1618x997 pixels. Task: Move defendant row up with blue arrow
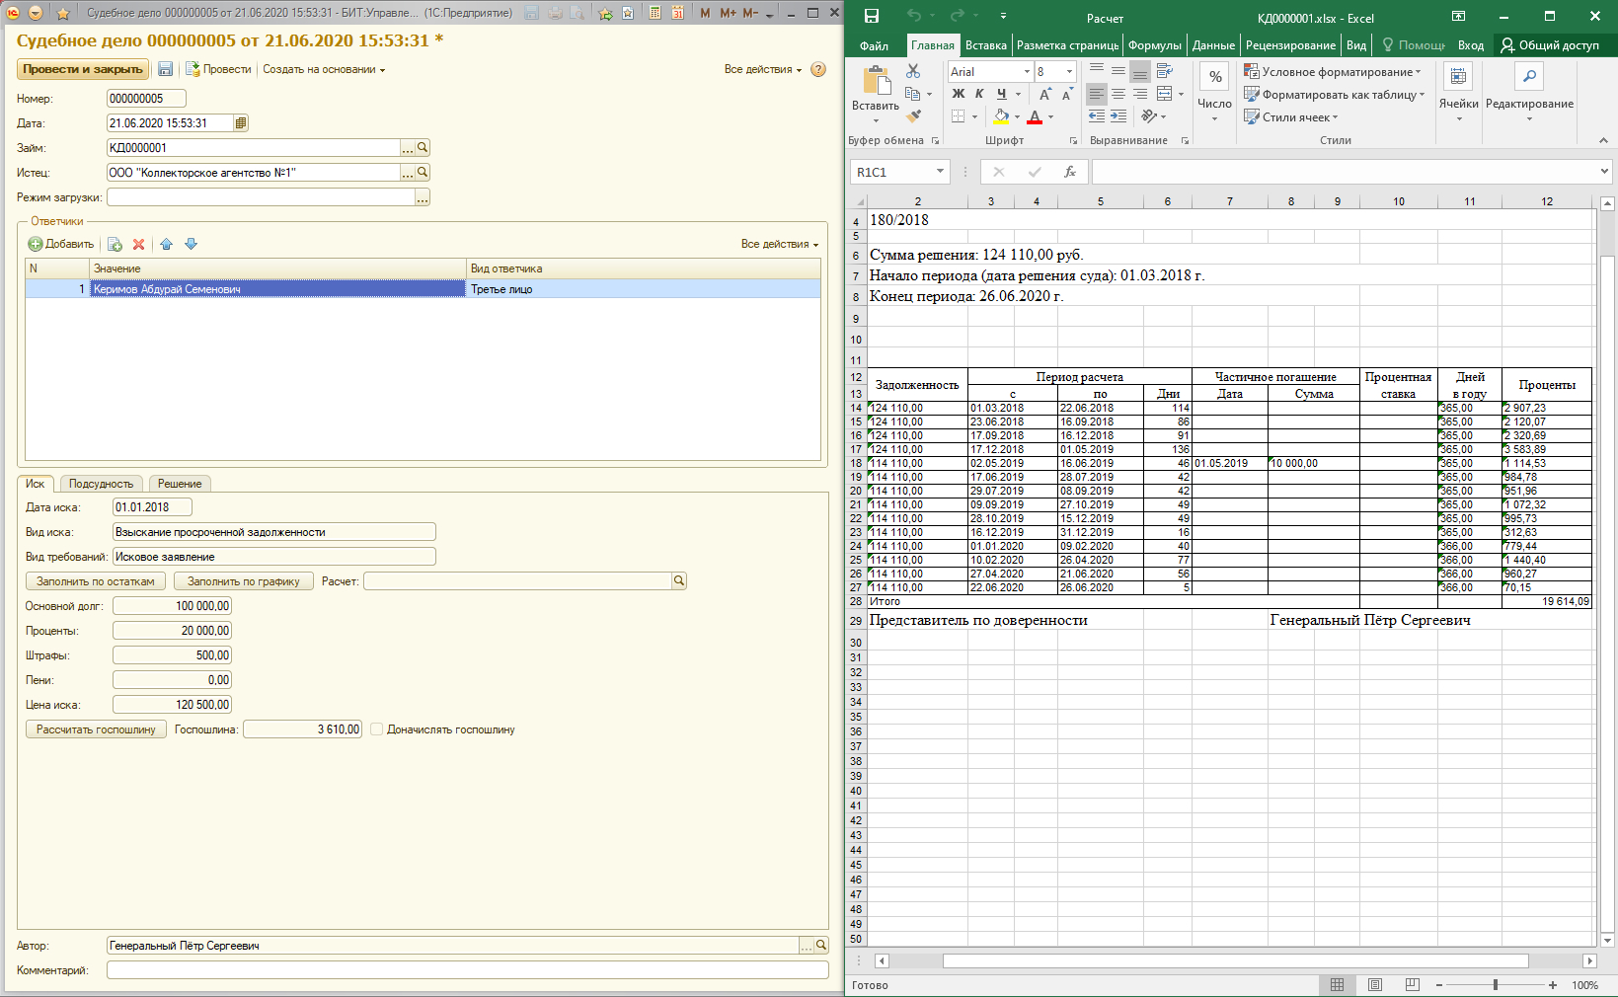point(166,244)
